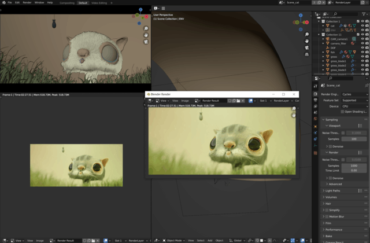
Task: Switch to the Compositing workspace tab
Action: coord(67,2)
